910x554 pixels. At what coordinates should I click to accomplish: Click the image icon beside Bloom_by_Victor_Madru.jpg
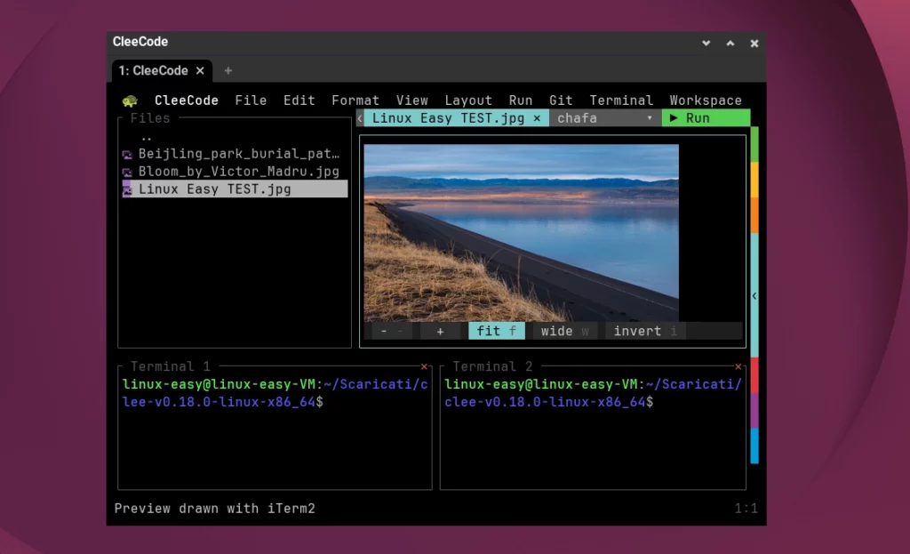point(127,172)
